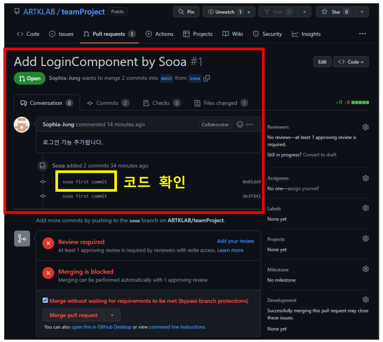Open commit hash db3f841
Viewport: 383px width, 342px height.
252,196
